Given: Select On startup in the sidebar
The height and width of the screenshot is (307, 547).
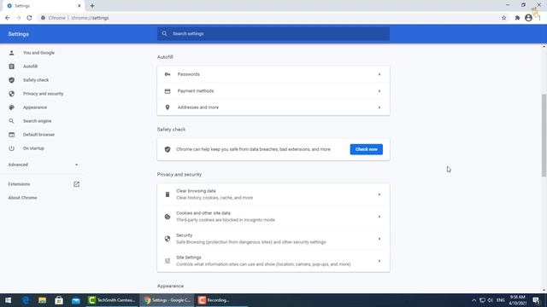Looking at the screenshot, I should coord(33,148).
